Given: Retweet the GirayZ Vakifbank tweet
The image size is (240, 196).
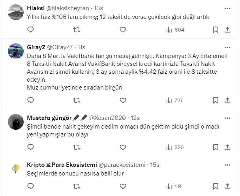Looking at the screenshot, I should [77, 100].
